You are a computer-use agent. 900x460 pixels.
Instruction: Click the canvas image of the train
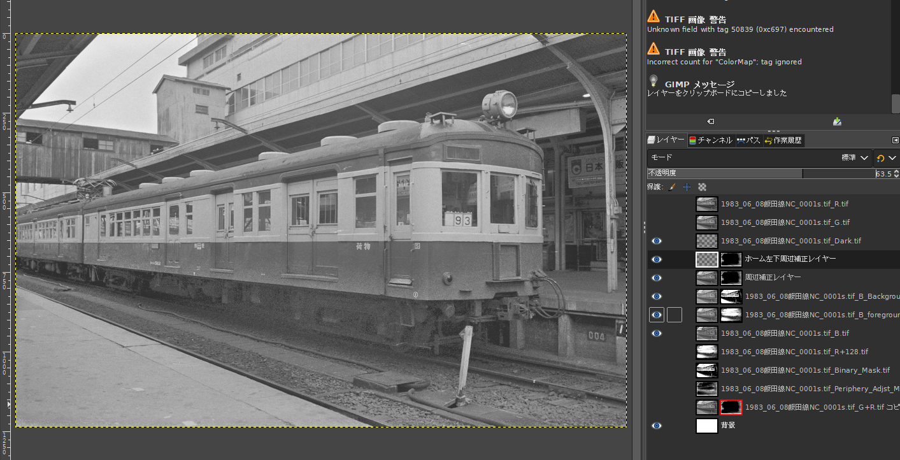[321, 230]
